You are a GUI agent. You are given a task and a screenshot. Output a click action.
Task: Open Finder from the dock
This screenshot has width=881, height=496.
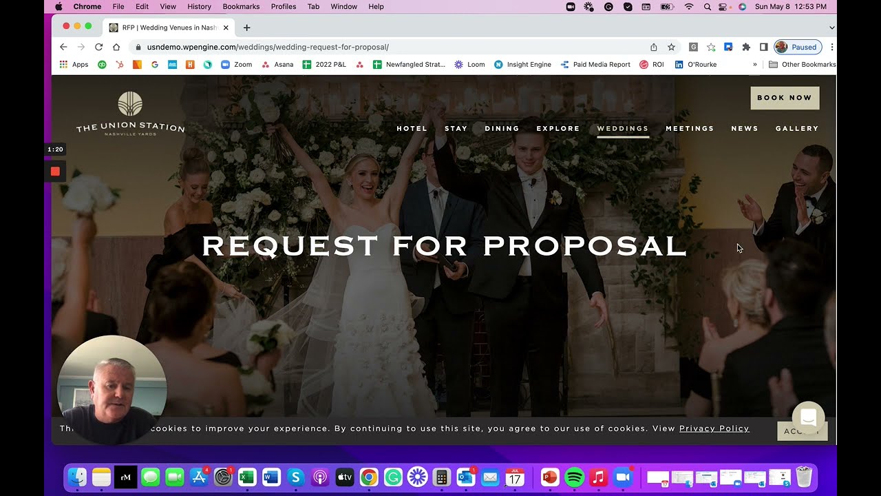[77, 477]
